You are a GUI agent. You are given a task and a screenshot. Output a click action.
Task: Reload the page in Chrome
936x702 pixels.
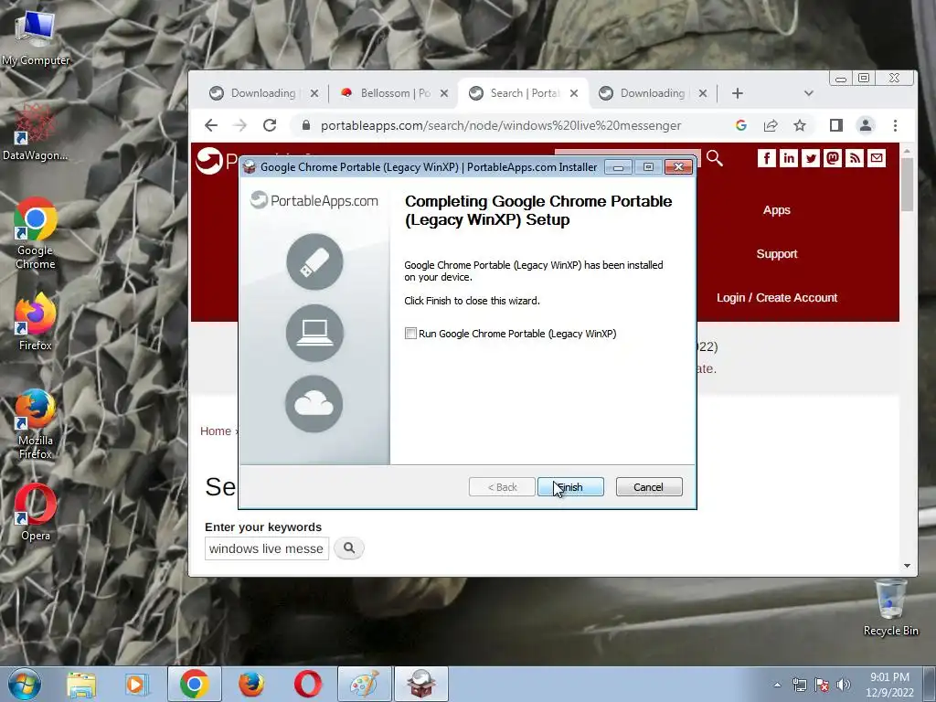coord(270,125)
